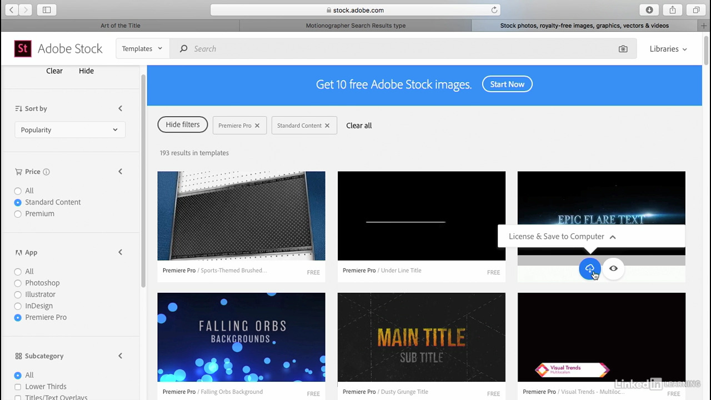Click the Subcategory grid icon
The height and width of the screenshot is (400, 711).
click(18, 356)
